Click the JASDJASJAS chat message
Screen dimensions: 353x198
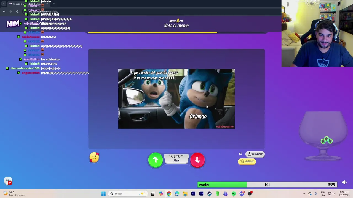(x=49, y=64)
